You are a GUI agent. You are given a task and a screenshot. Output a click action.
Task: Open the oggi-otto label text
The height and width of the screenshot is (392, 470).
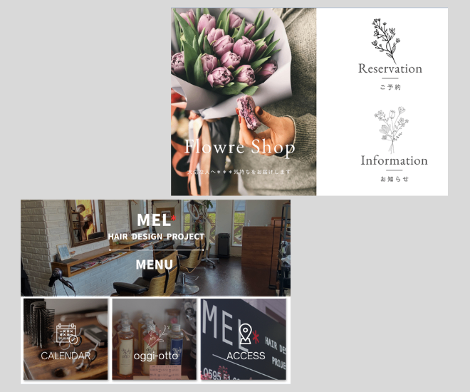[x=155, y=356]
